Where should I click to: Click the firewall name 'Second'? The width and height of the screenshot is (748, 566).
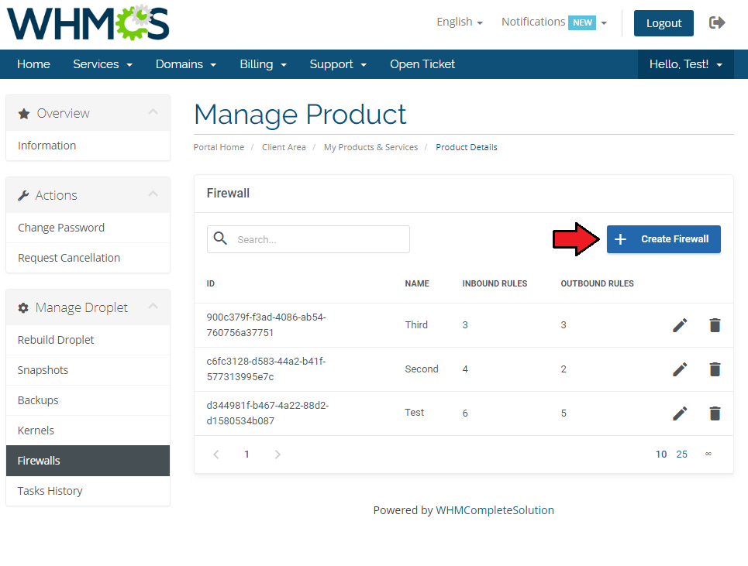(422, 369)
